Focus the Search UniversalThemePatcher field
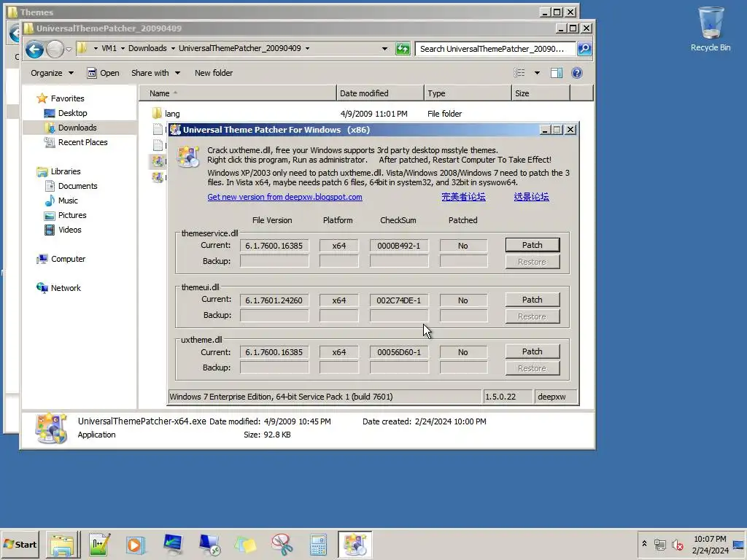 495,49
